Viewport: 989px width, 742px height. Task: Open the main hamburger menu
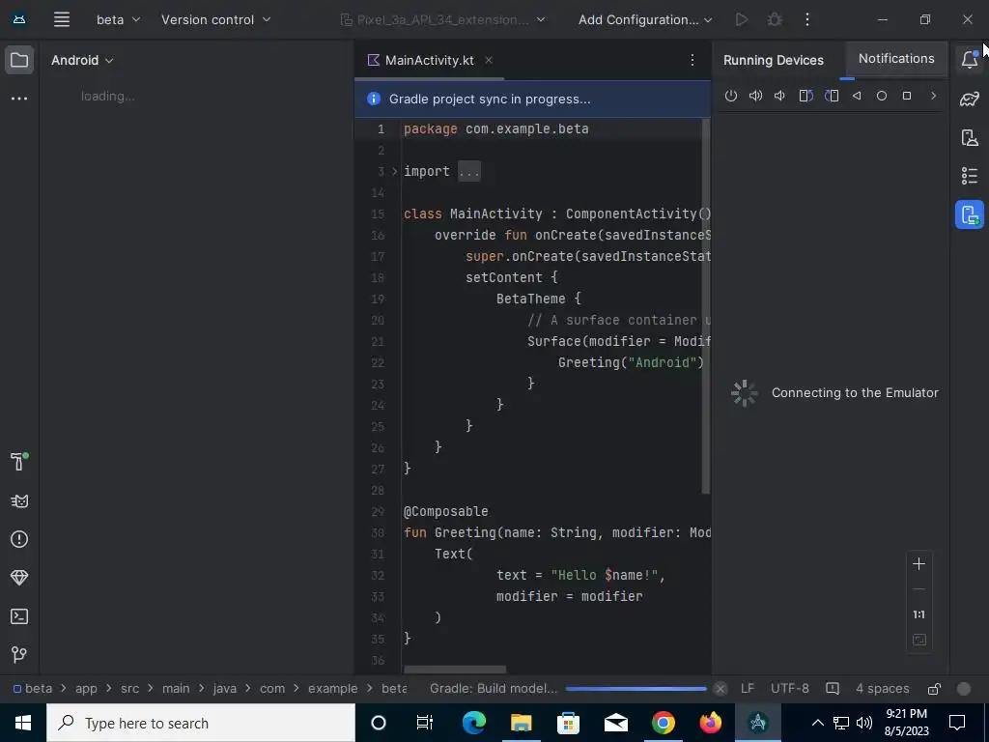[x=61, y=19]
